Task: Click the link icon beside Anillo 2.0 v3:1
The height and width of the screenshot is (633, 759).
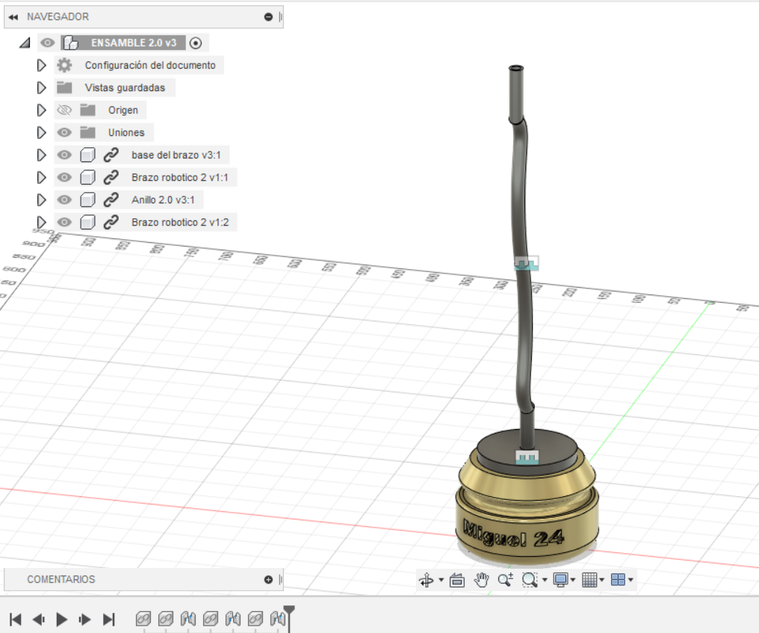Action: [x=111, y=200]
